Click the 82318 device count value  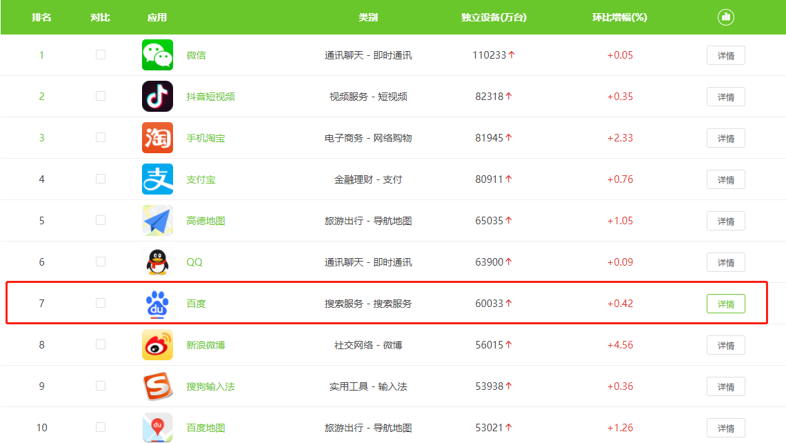(490, 97)
